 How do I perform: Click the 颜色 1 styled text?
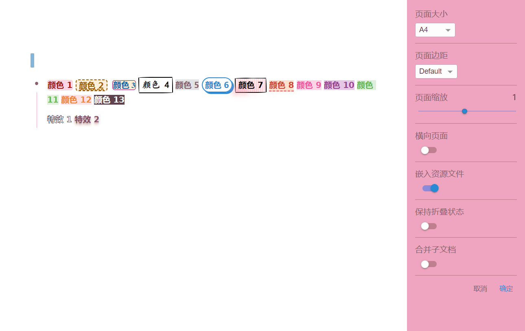pyautogui.click(x=60, y=85)
